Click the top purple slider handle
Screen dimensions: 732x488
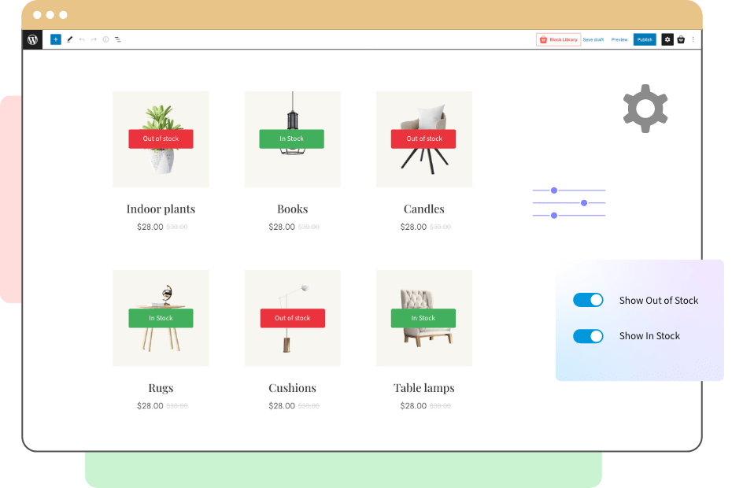[554, 190]
